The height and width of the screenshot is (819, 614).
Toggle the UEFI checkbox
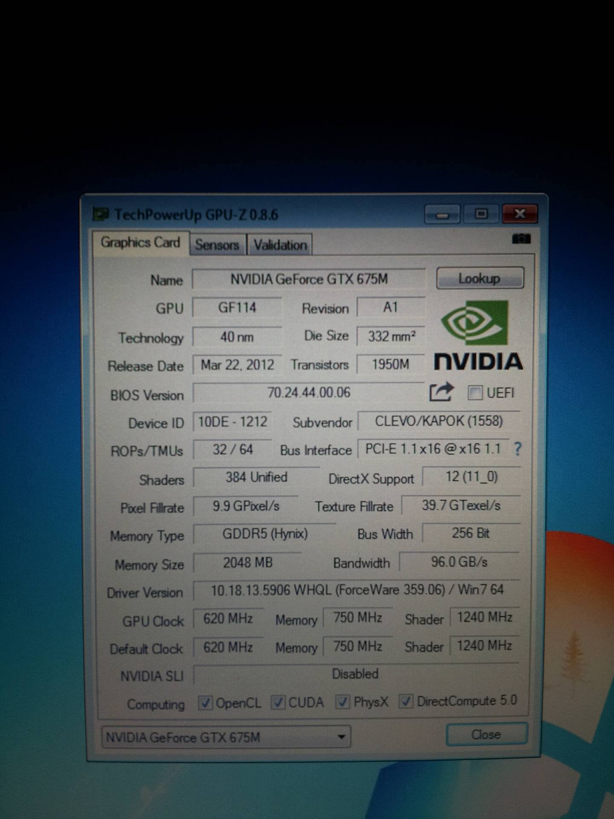tap(475, 392)
